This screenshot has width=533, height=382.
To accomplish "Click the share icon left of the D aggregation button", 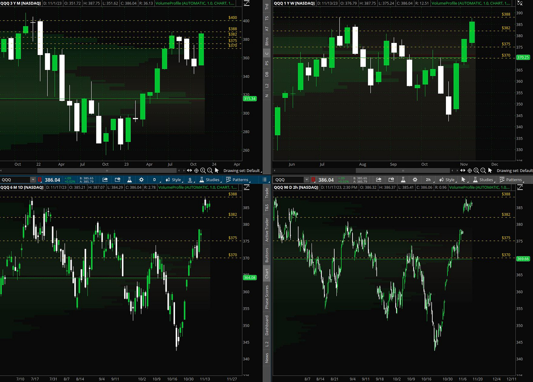I will point(105,180).
